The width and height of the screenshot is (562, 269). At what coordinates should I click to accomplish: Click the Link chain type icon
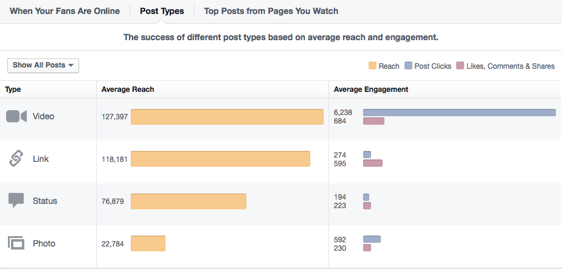coord(16,159)
